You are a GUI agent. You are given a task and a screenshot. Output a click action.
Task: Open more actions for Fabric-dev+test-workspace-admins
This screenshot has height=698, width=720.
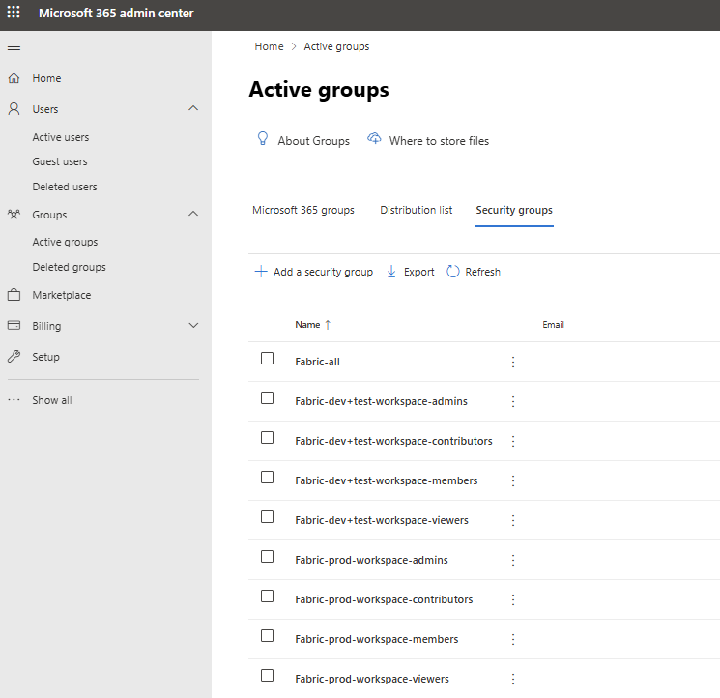pyautogui.click(x=513, y=401)
